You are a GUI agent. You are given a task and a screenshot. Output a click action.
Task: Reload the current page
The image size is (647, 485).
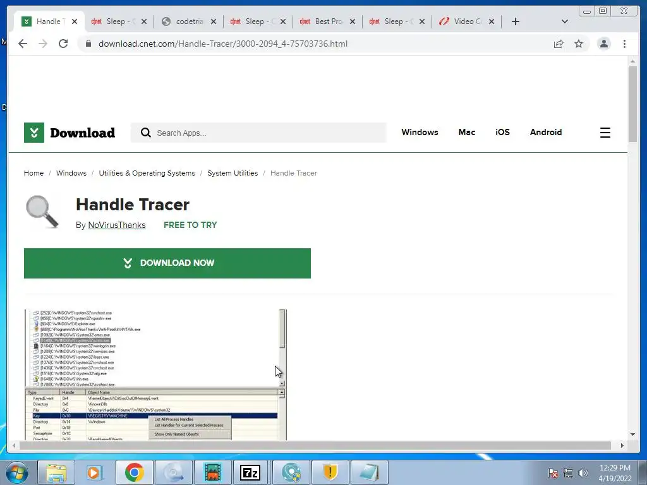[63, 44]
